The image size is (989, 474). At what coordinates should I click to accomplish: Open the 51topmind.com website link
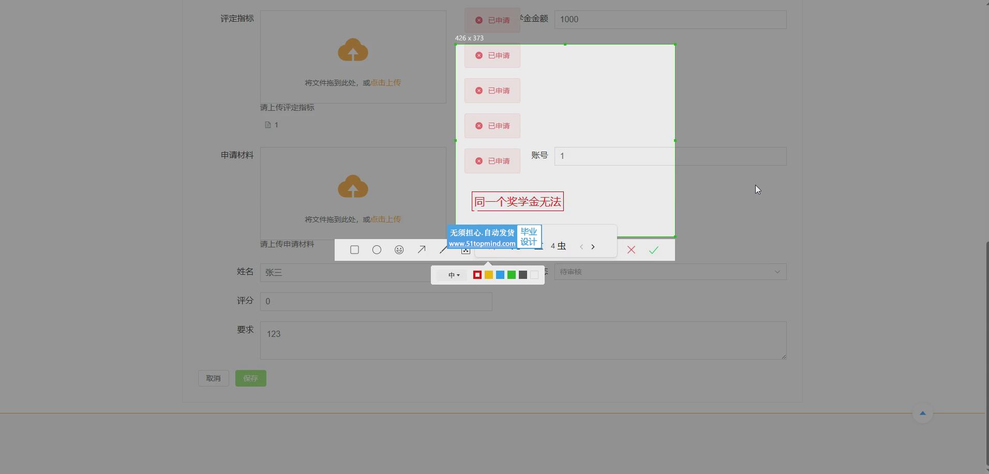[x=482, y=243]
